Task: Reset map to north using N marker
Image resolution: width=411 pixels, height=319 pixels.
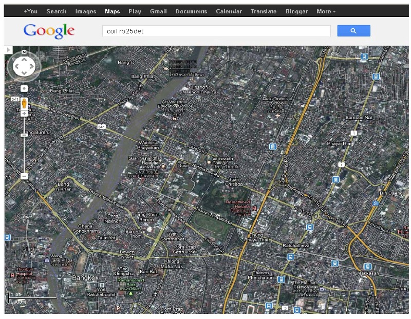Action: pos(24,52)
